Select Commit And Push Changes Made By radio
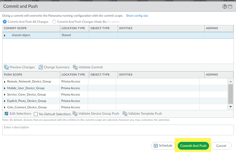 pos(54,22)
